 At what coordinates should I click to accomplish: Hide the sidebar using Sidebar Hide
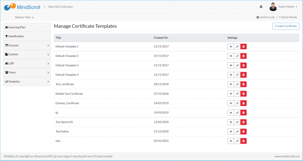(25, 17)
